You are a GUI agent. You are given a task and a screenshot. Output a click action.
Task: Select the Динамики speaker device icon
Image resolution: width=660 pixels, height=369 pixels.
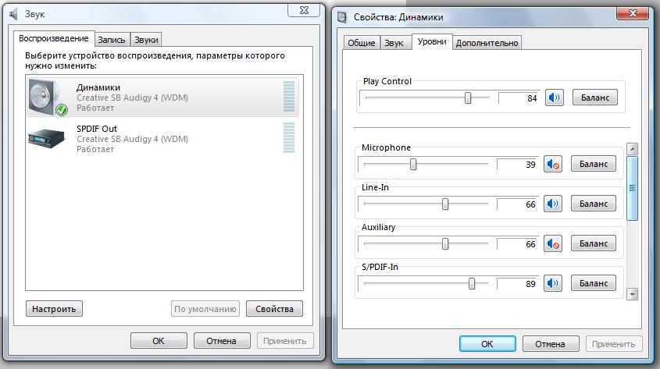(x=48, y=98)
